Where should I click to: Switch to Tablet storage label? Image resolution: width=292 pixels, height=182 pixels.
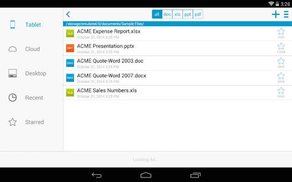33,25
